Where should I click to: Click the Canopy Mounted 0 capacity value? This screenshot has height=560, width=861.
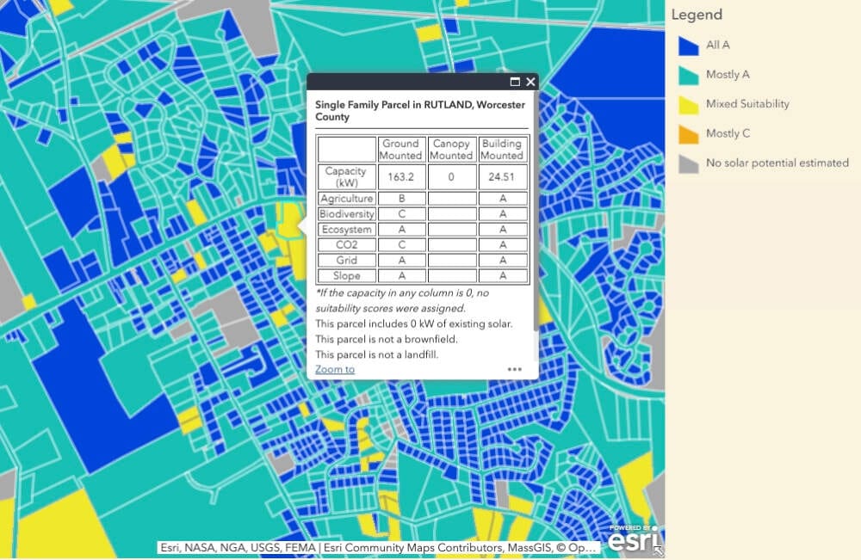coord(451,176)
